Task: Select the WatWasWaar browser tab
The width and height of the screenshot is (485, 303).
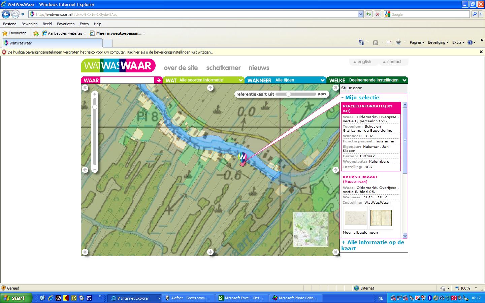Action: pos(52,43)
